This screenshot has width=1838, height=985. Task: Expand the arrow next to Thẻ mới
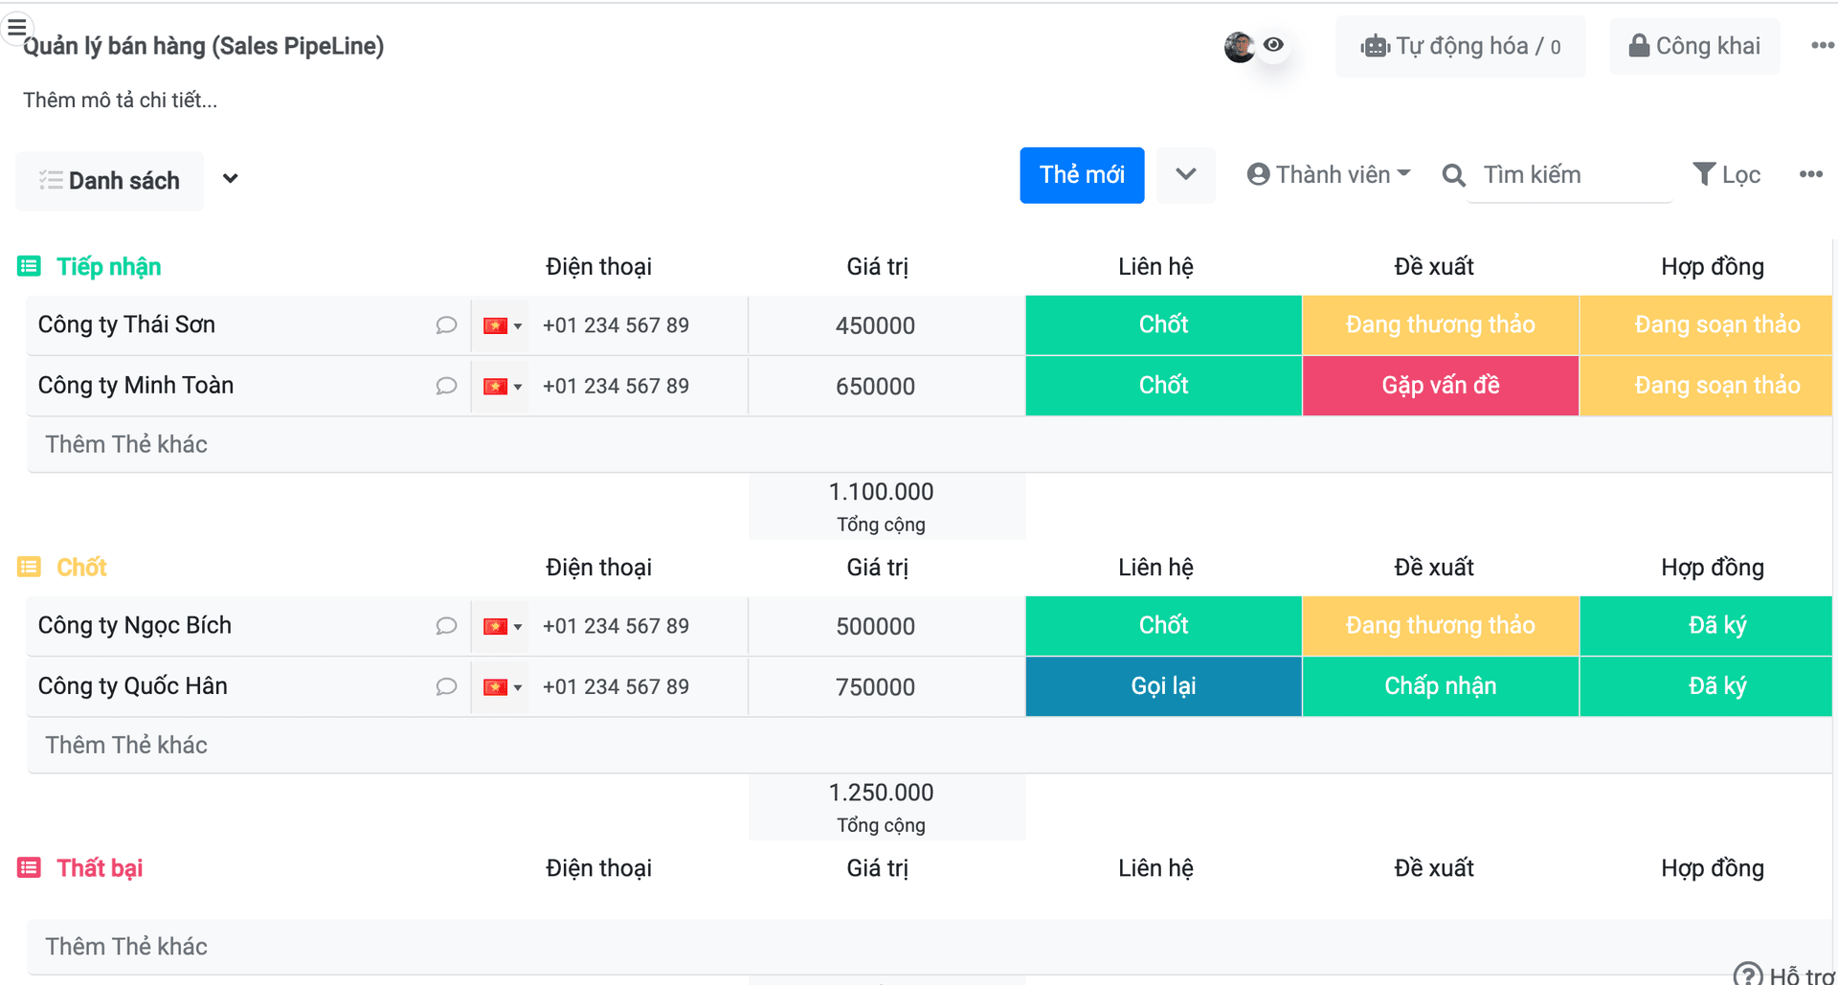pyautogui.click(x=1185, y=175)
